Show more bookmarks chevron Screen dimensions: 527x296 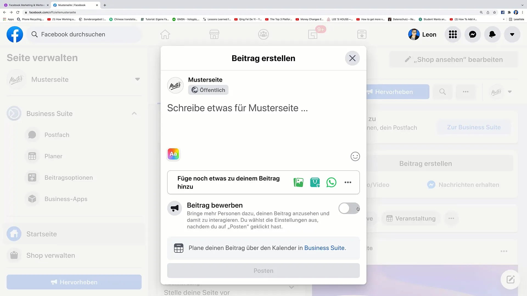[x=503, y=19]
